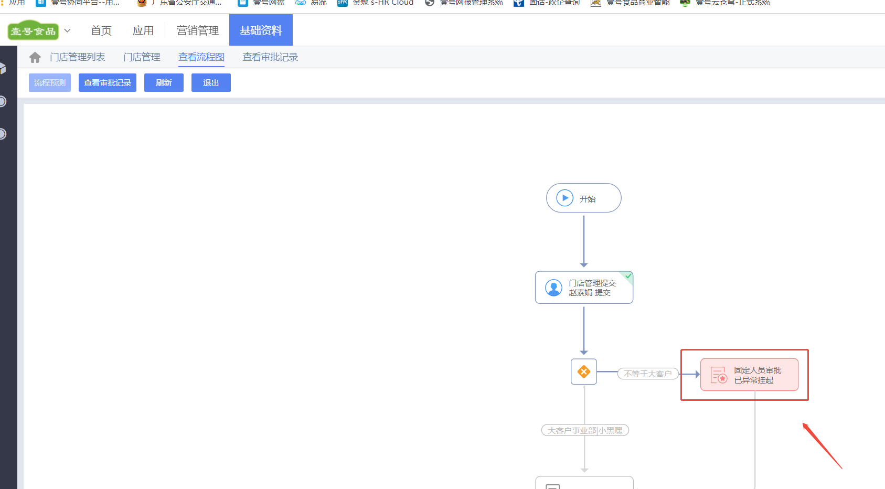Open the 应用 menu item
This screenshot has width=885, height=489.
click(x=143, y=31)
